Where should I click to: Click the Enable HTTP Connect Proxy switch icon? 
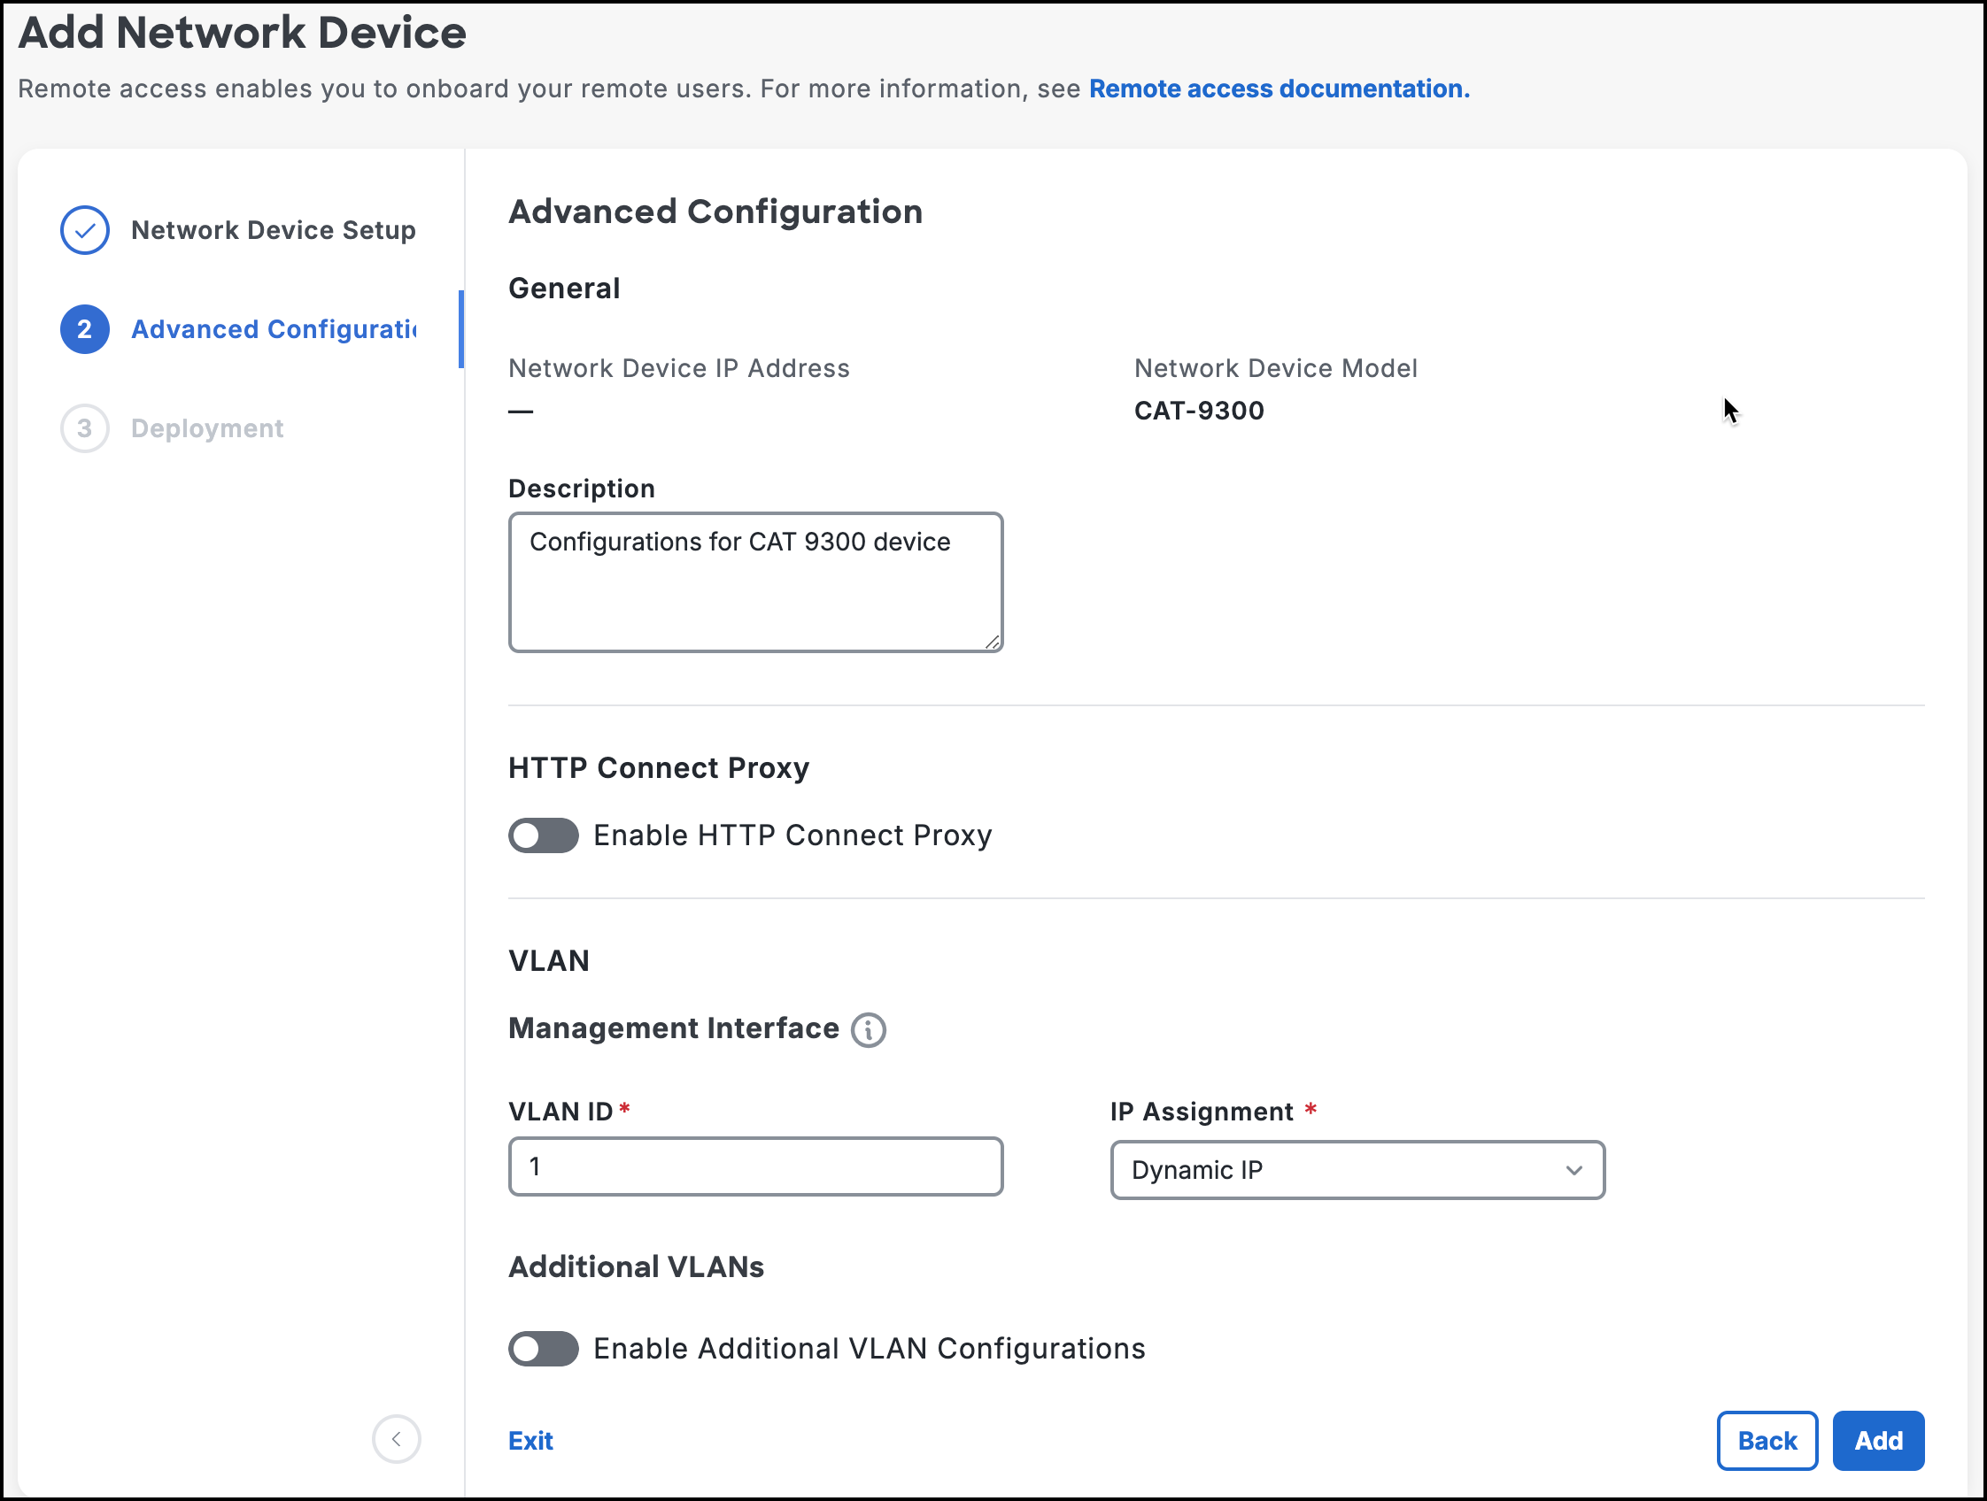(x=543, y=835)
